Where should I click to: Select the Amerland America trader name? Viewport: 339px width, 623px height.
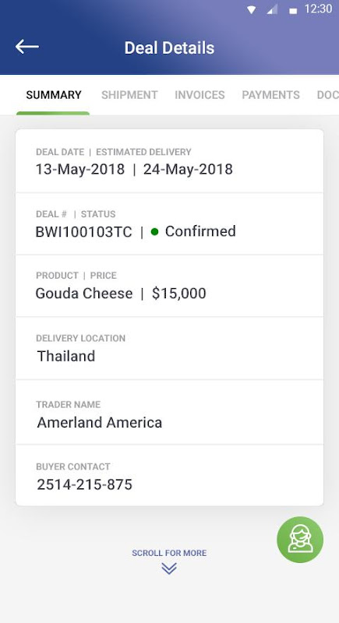tap(99, 422)
